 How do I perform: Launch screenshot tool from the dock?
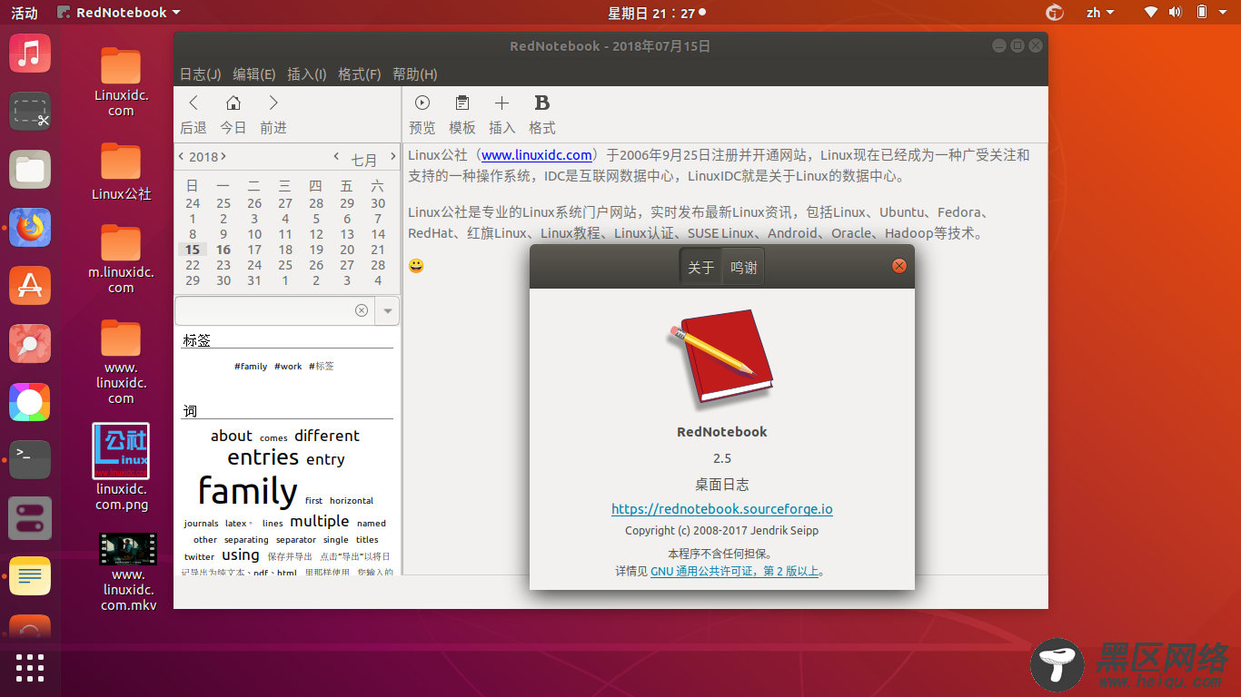(x=30, y=112)
